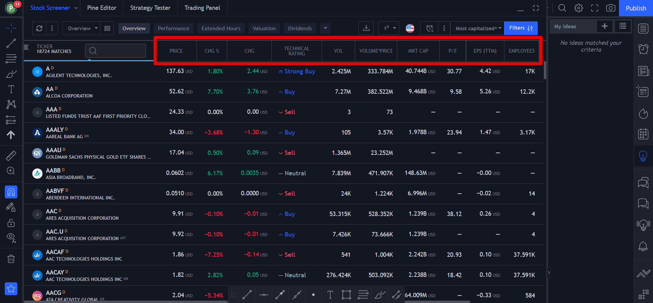Select the AGILENT TECHNOLOGIES row
The width and height of the screenshot is (653, 303).
point(284,71)
